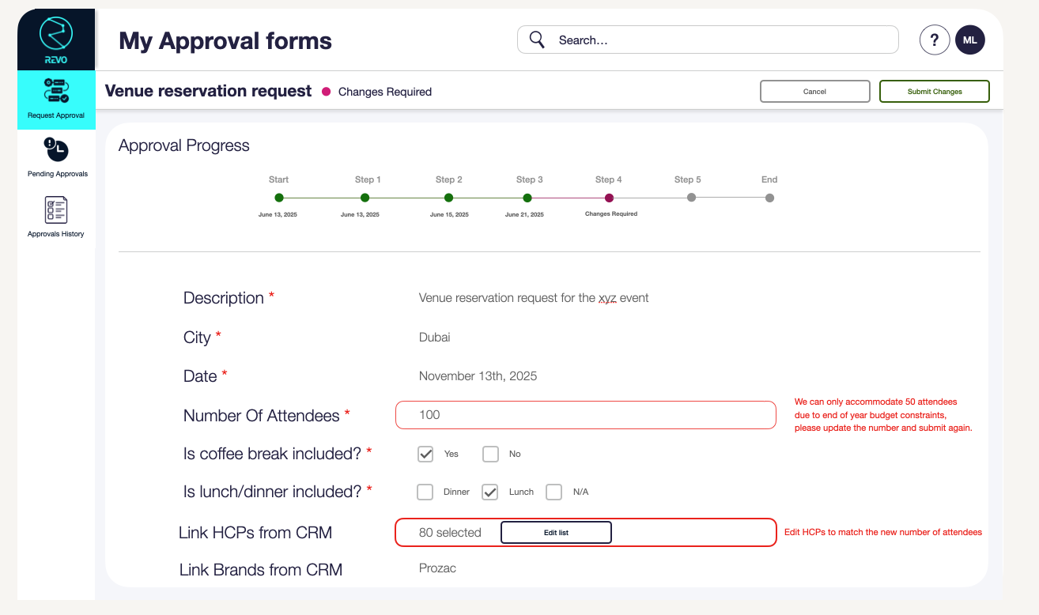Viewport: 1039px width, 615px height.
Task: Select N/A for lunch/dinner included
Action: (x=554, y=492)
